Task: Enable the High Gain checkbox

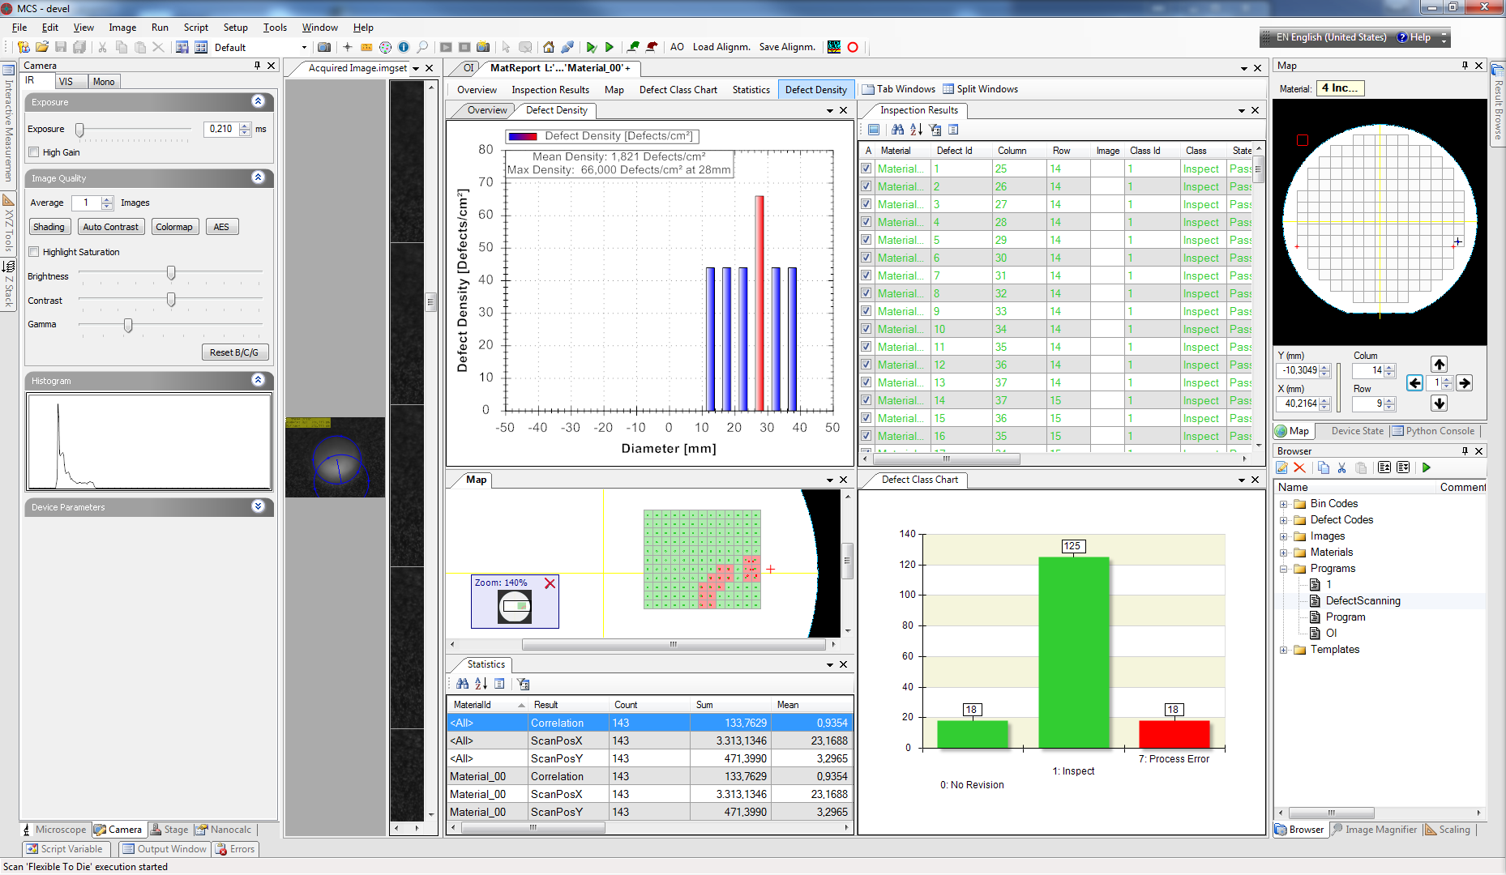Action: tap(34, 152)
